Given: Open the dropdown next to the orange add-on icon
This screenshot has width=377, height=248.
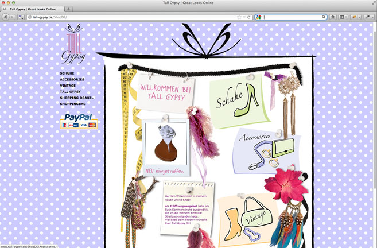Looking at the screenshot, I should (x=359, y=17).
